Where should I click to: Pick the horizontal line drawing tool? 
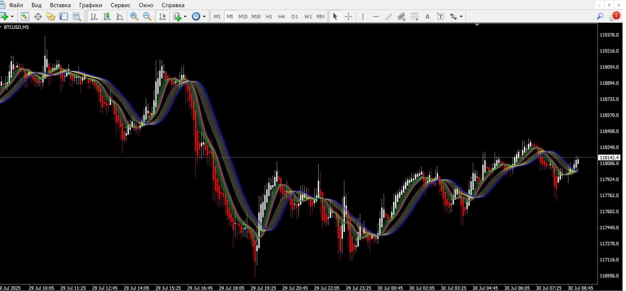point(376,16)
